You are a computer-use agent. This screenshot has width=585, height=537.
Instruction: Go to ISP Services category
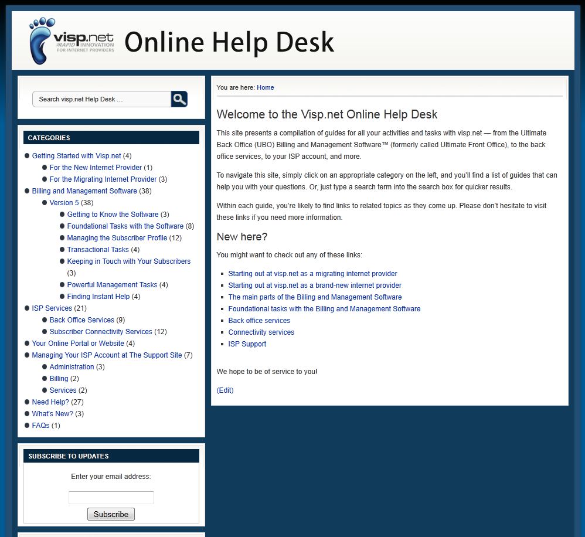(52, 308)
